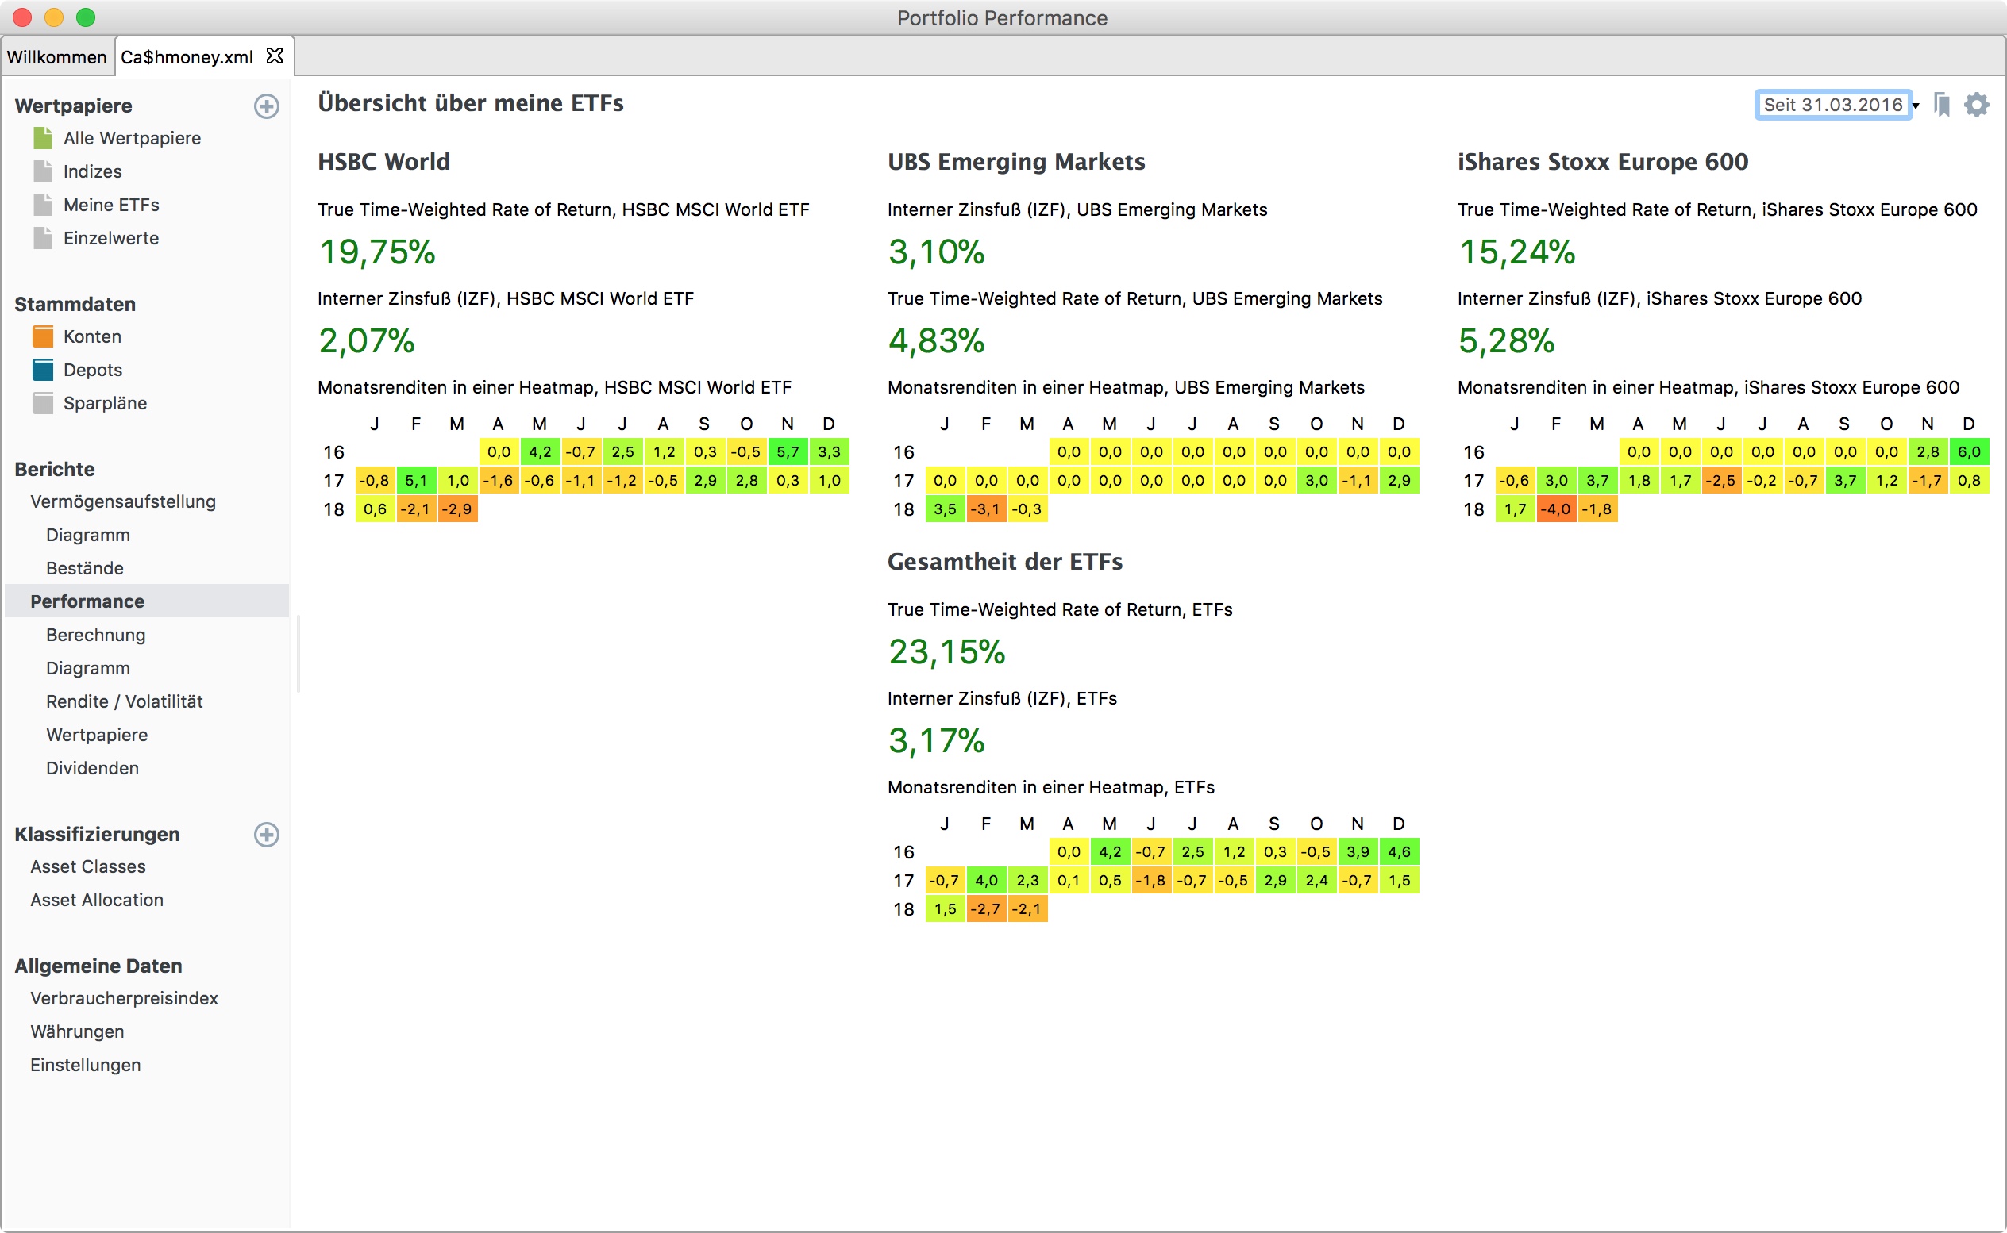
Task: Click the add button next to Klassifizierungen
Action: click(266, 834)
